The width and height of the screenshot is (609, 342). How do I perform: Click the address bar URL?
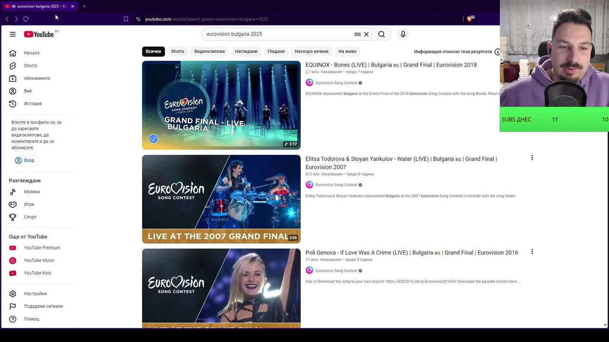(x=206, y=19)
